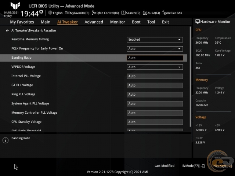Select the Ai Tweaker tab
Image resolution: width=235 pixels, height=176 pixels.
coord(68,22)
